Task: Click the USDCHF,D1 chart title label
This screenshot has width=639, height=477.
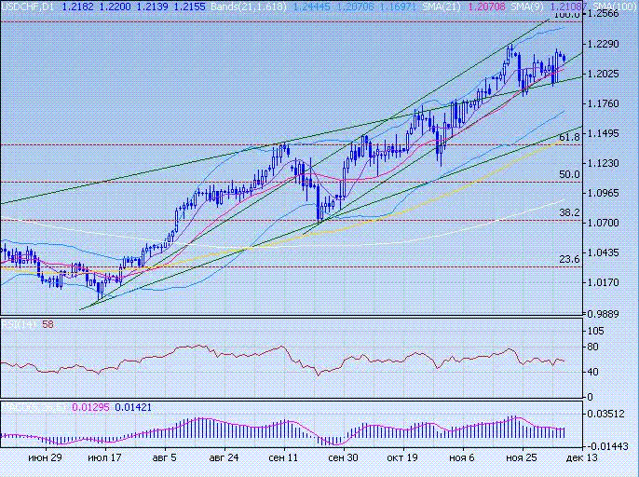Action: [26, 7]
